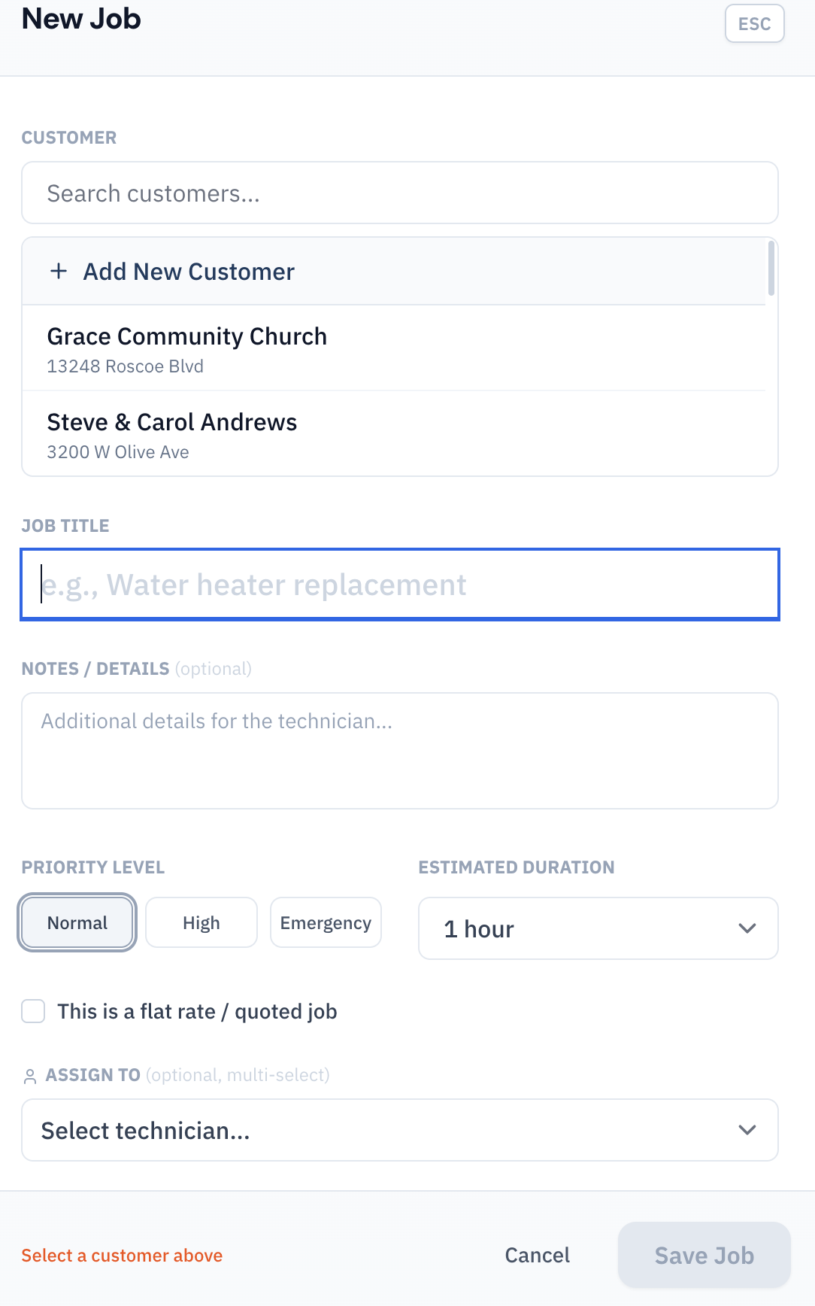Click the chevron on the Select technician dropdown
Image resolution: width=815 pixels, height=1306 pixels.
[747, 1129]
